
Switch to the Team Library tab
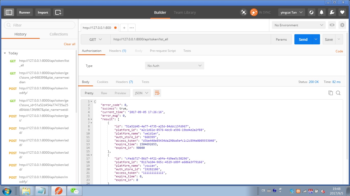(x=185, y=12)
